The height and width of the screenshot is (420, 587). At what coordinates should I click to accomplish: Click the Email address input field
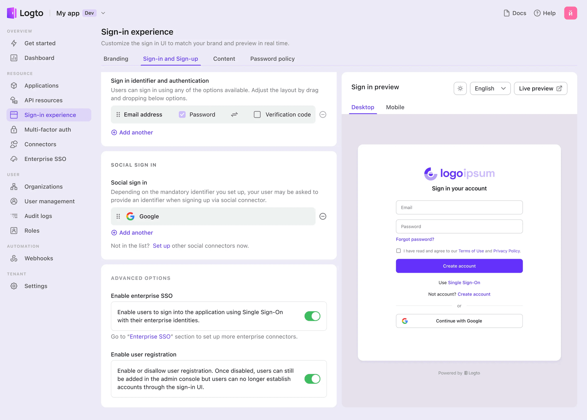point(459,207)
